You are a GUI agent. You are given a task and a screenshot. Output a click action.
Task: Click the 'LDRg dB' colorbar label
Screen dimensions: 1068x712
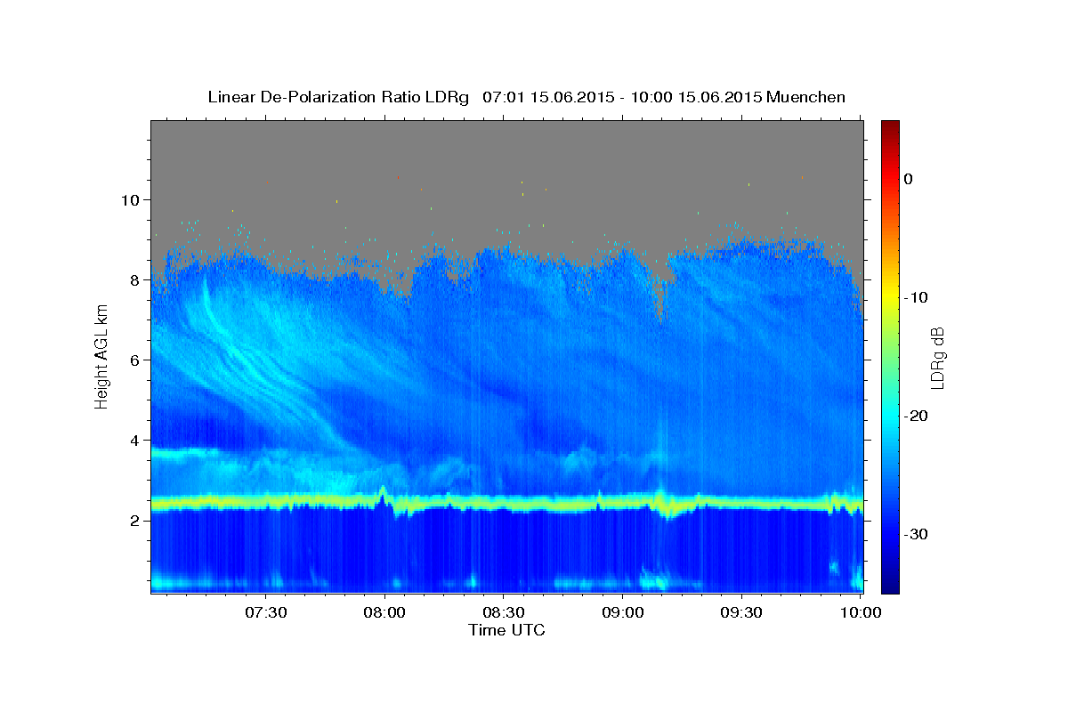pyautogui.click(x=937, y=357)
